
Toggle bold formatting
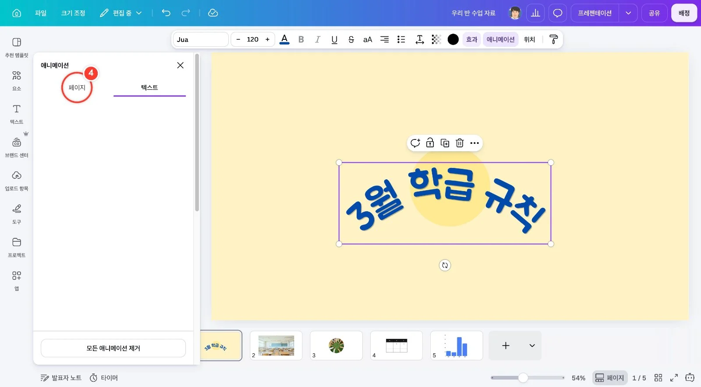pyautogui.click(x=301, y=39)
